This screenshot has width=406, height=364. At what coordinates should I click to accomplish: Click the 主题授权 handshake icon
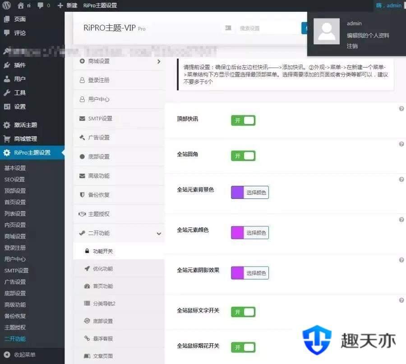(x=82, y=214)
